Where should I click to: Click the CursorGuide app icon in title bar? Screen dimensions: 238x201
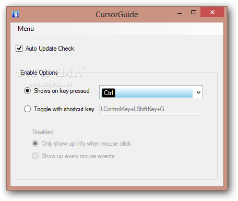point(16,14)
